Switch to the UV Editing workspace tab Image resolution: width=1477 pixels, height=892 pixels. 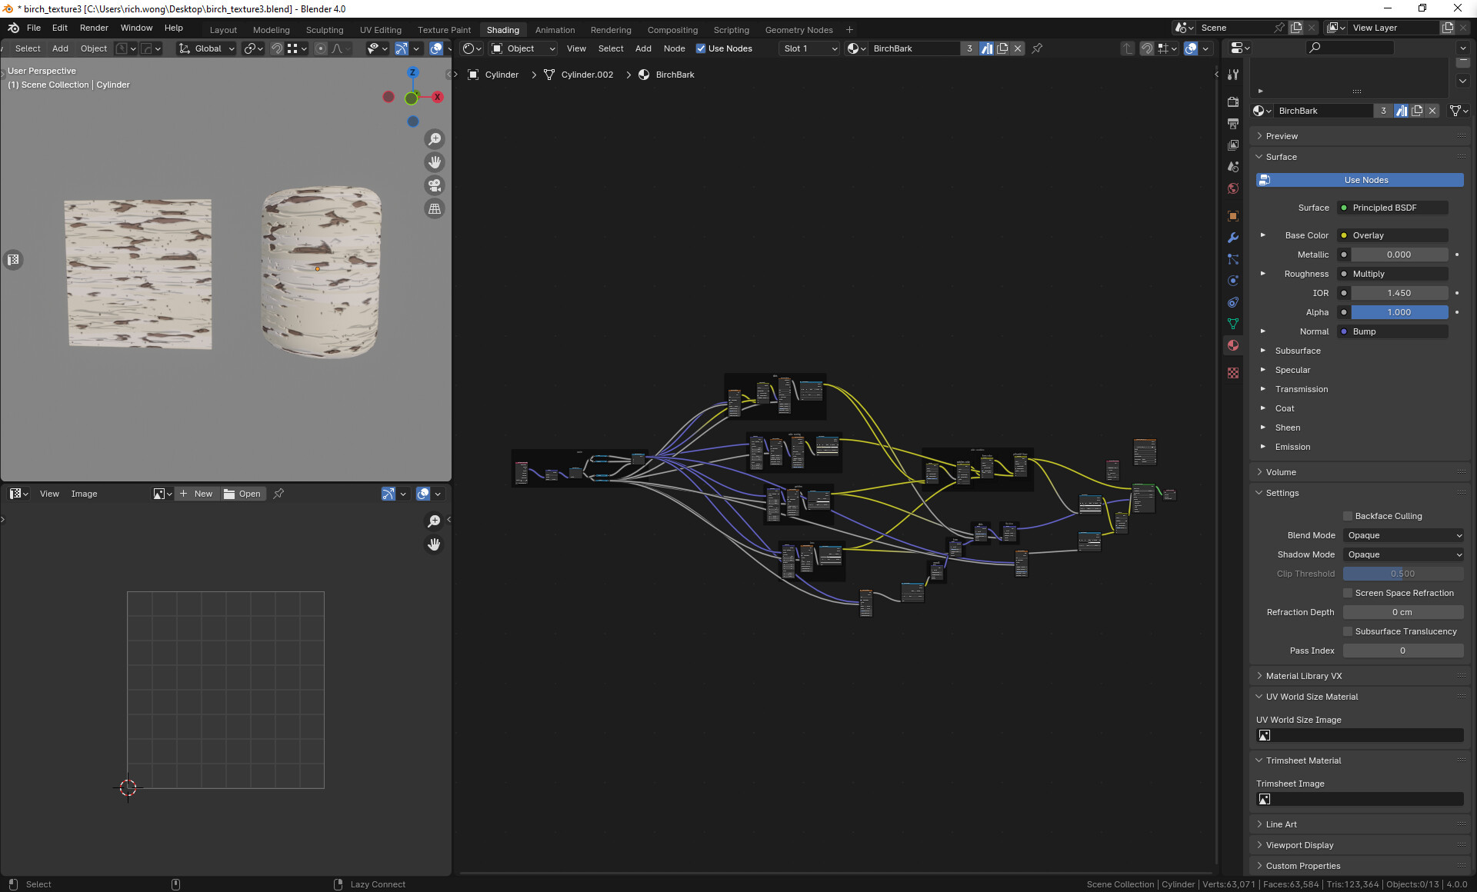click(380, 30)
